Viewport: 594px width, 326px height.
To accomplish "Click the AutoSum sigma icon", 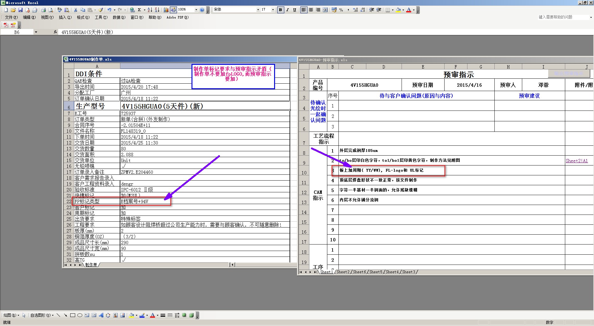I will [139, 10].
